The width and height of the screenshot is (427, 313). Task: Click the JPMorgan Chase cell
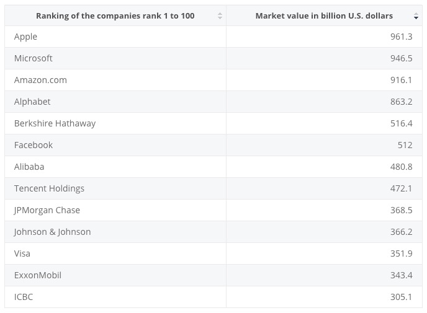pos(47,210)
